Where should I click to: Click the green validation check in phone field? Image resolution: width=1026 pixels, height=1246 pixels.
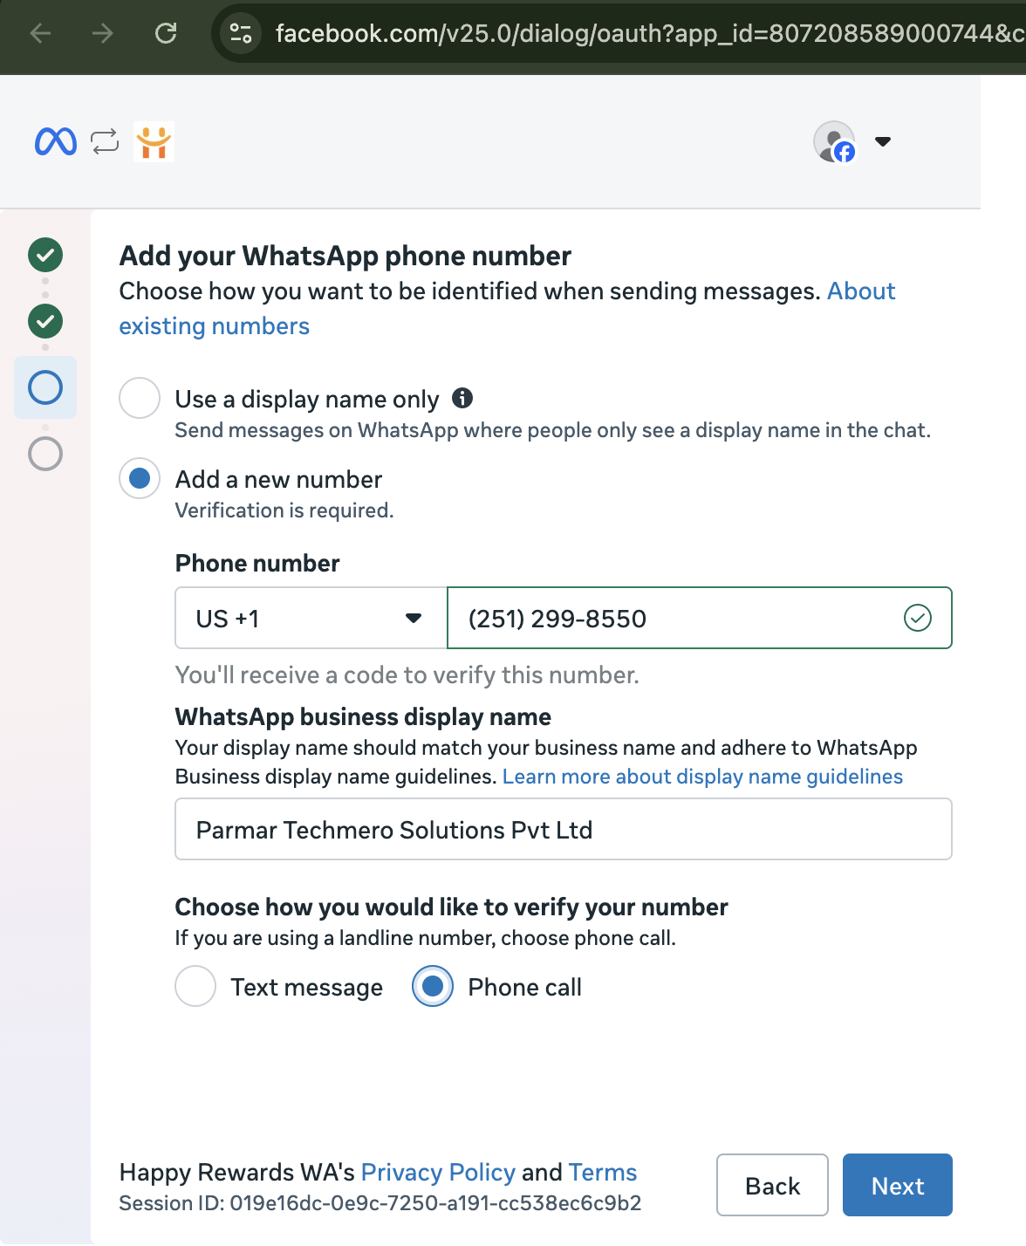click(918, 619)
